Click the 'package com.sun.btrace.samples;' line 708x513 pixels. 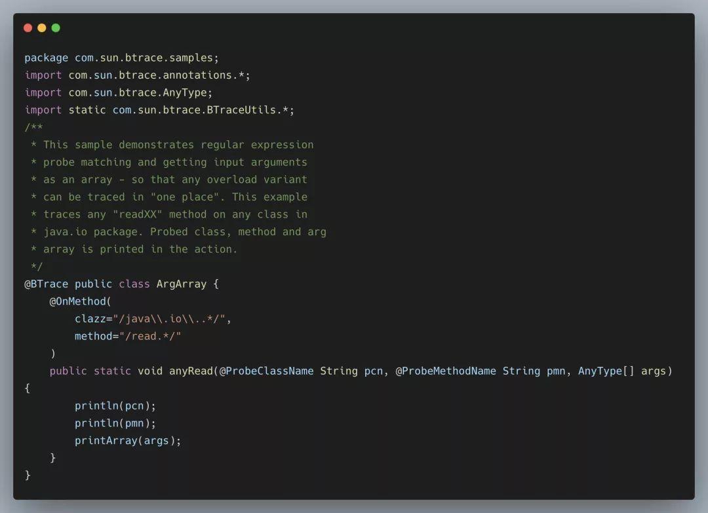(x=121, y=58)
